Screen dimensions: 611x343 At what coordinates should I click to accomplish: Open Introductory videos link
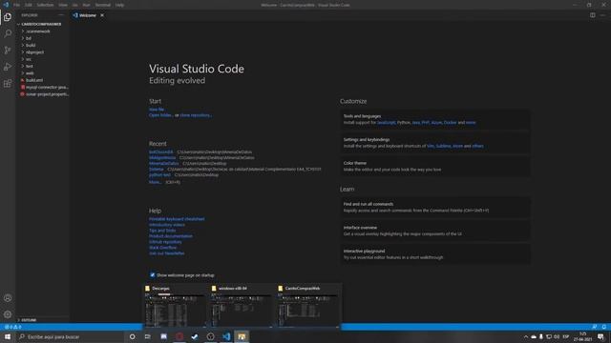167,225
